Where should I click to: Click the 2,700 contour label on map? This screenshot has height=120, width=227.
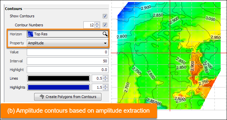pyautogui.click(x=127, y=87)
